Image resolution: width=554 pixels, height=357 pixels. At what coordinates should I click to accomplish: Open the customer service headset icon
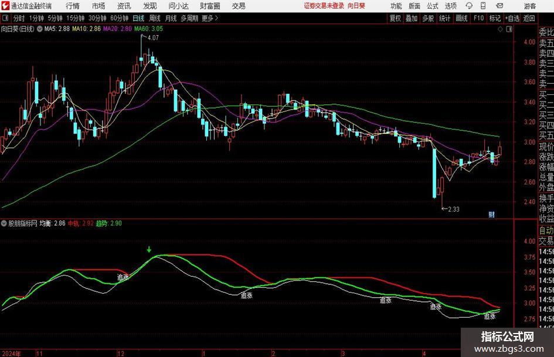[469, 6]
